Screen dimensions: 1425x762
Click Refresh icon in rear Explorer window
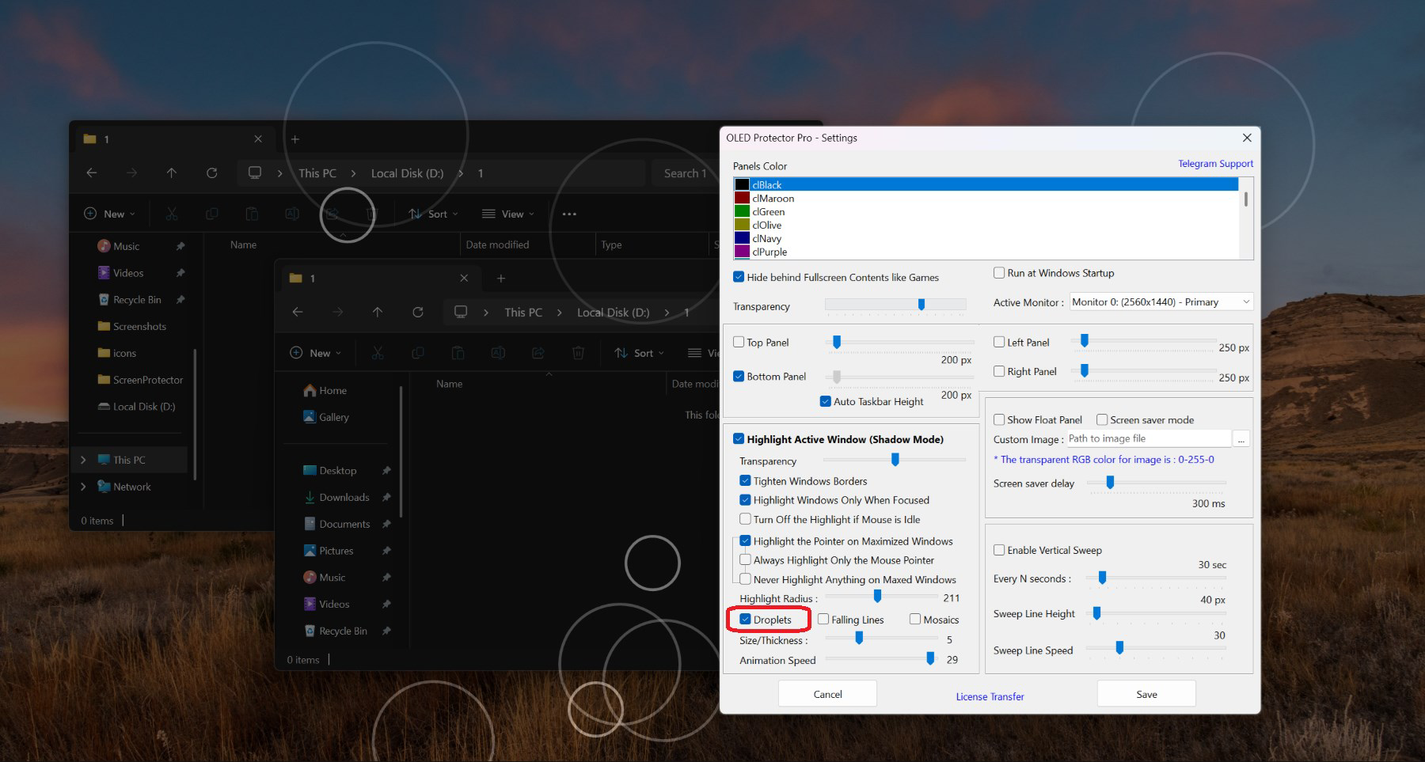[211, 172]
